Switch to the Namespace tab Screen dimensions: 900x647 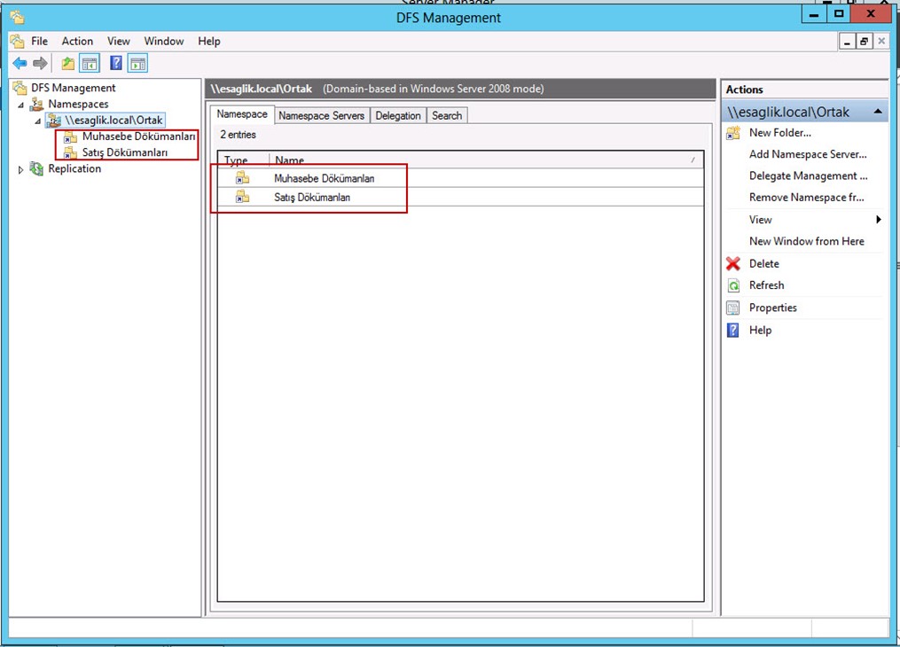[242, 114]
